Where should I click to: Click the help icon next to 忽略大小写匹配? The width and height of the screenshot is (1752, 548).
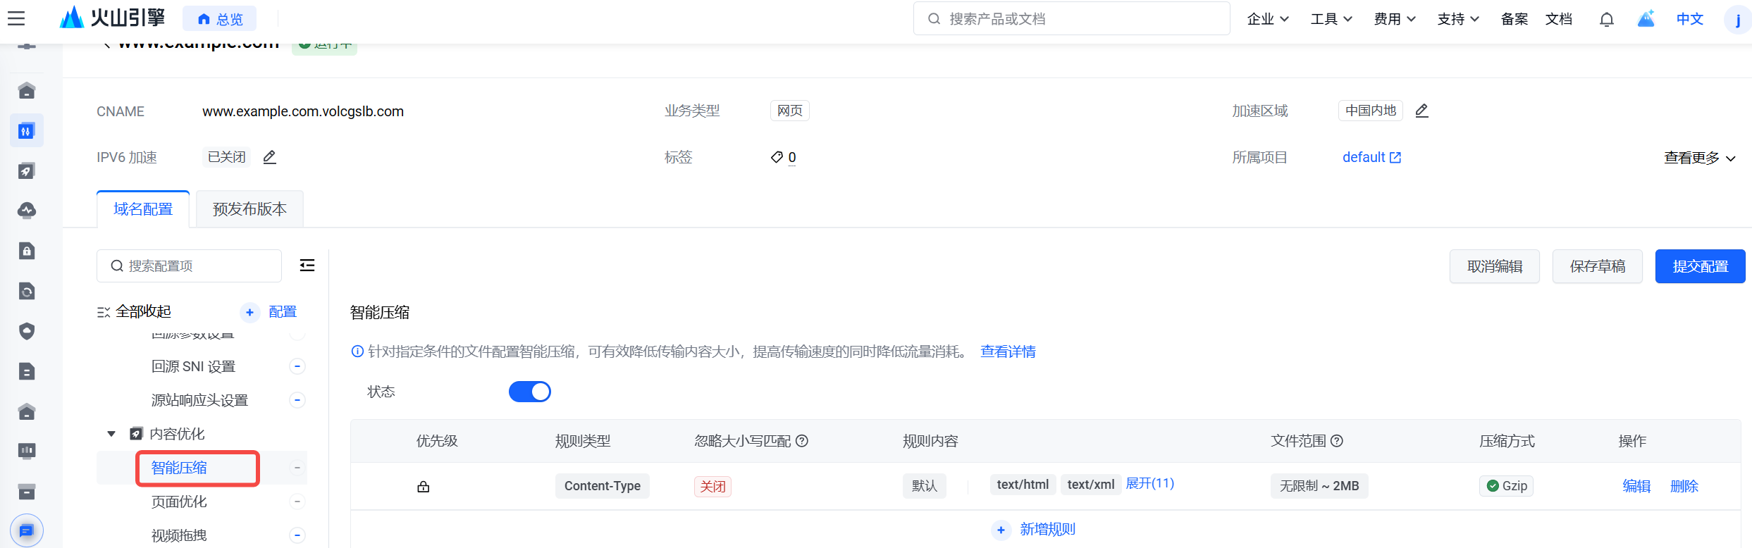pyautogui.click(x=802, y=441)
